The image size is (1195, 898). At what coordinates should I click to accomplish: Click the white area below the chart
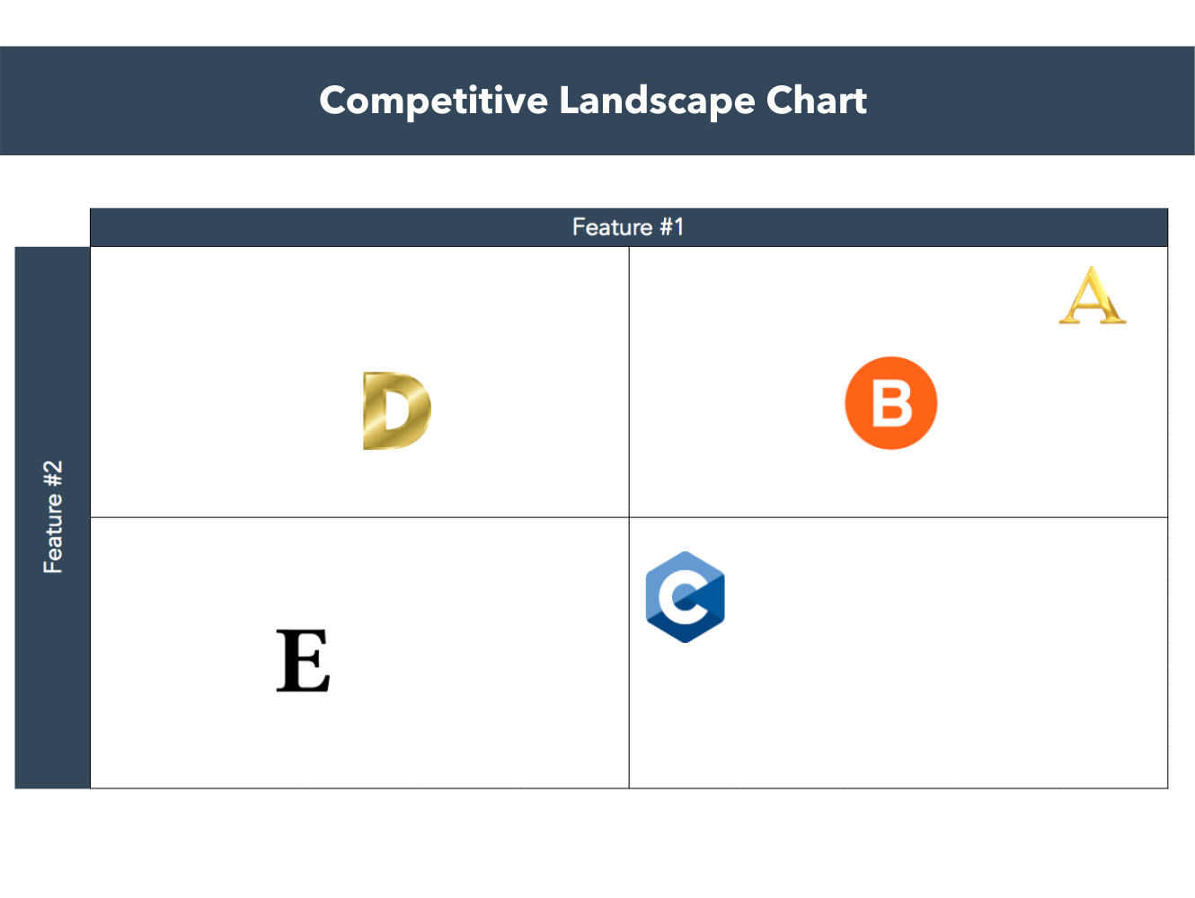(x=597, y=844)
